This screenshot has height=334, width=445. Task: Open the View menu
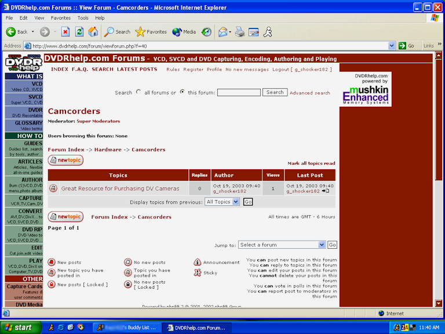[x=39, y=18]
